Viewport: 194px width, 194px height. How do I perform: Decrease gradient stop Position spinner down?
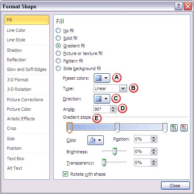(x=154, y=141)
